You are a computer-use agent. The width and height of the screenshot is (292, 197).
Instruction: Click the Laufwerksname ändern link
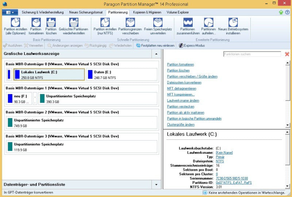(x=183, y=101)
